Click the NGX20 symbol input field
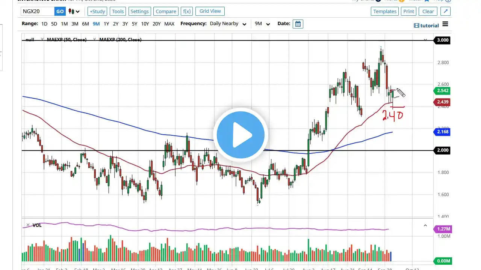 click(38, 11)
